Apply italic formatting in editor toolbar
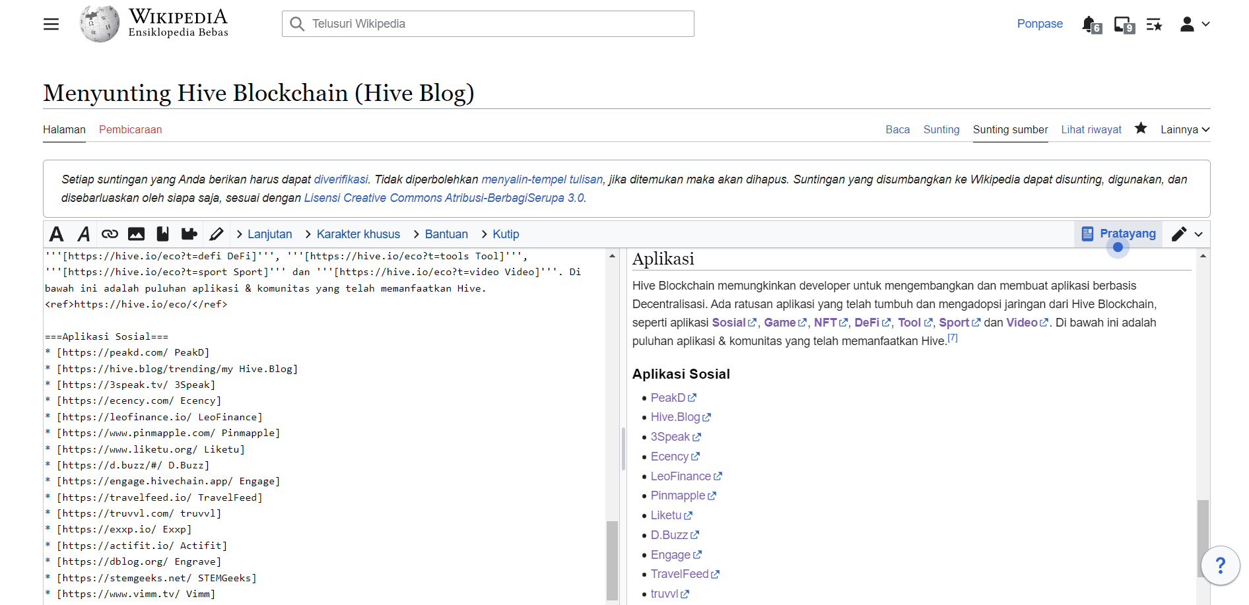This screenshot has height=605, width=1249. tap(83, 234)
